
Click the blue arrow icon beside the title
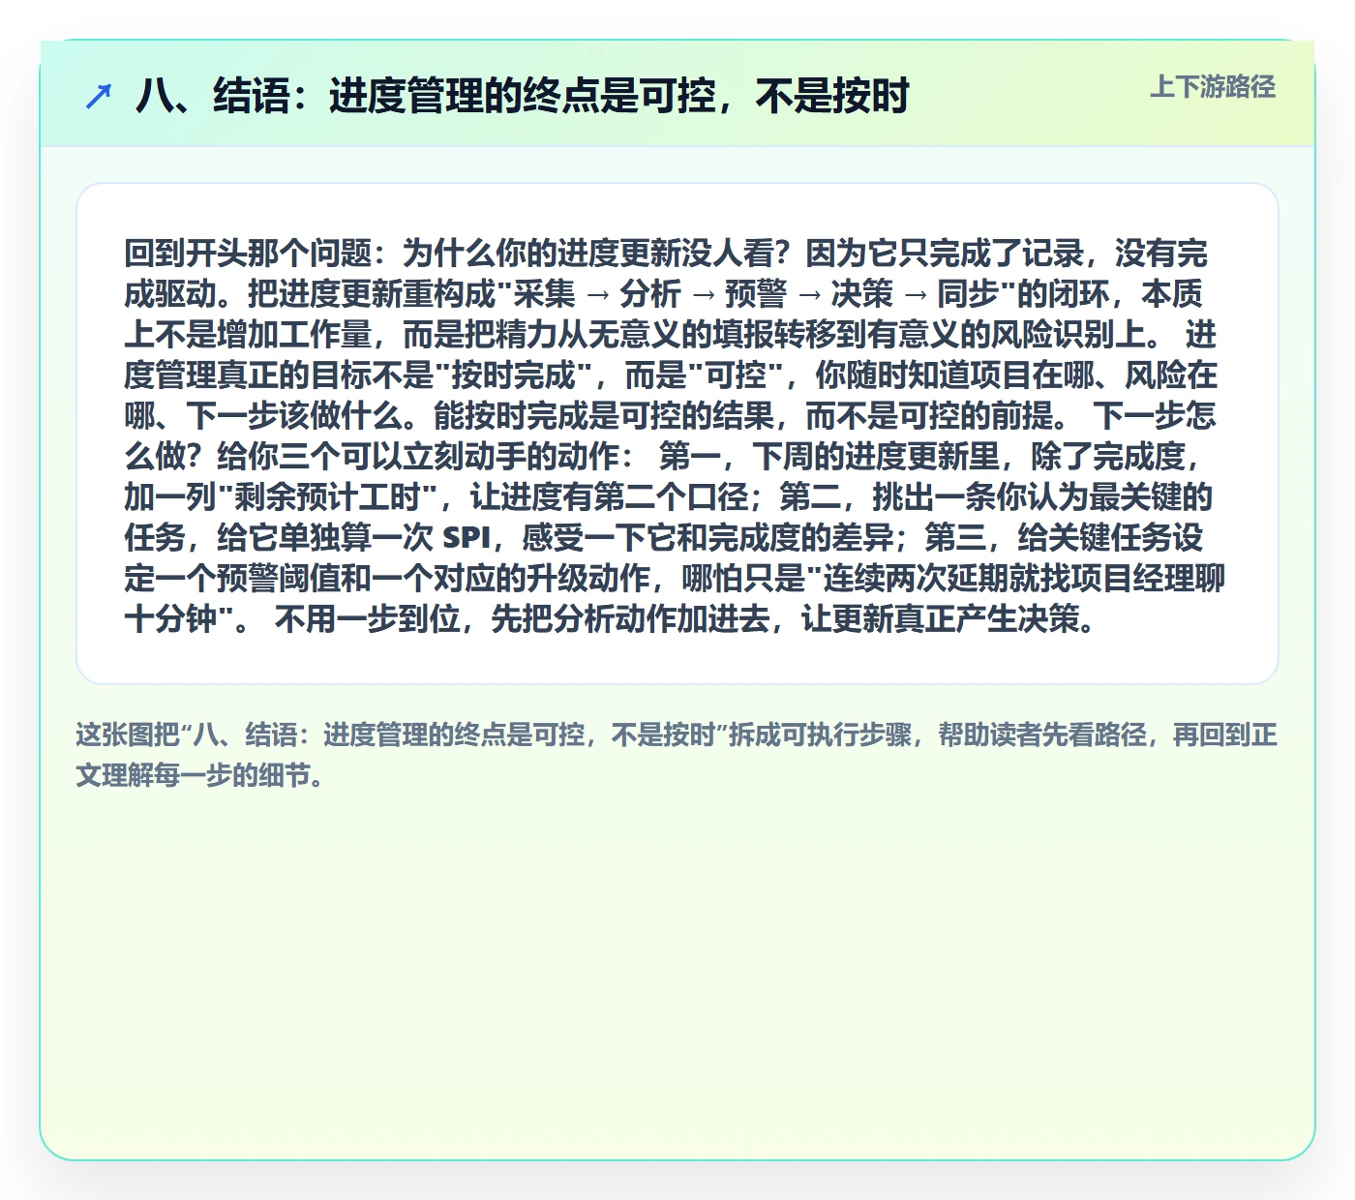pyautogui.click(x=99, y=96)
